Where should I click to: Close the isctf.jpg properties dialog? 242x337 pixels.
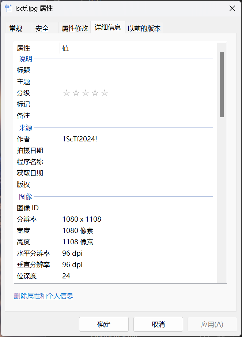point(232,8)
